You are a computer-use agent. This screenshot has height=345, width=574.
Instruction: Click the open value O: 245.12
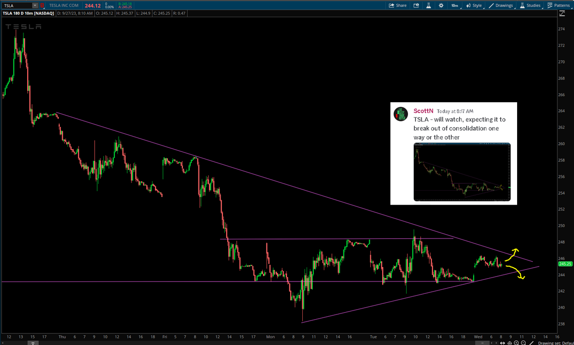click(x=104, y=13)
